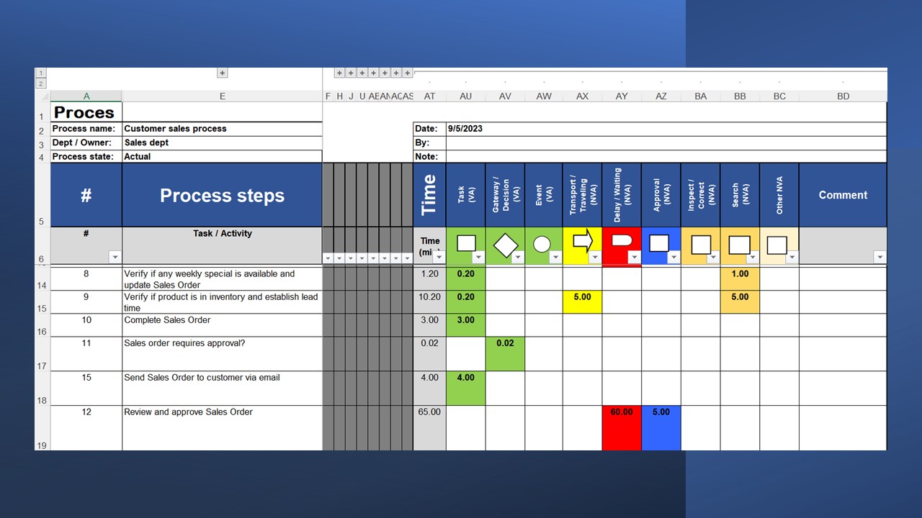
Task: Select the Transport arrow shape icon
Action: tap(581, 242)
